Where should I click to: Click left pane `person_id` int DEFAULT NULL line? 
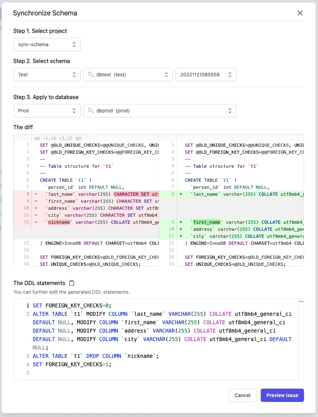(x=85, y=187)
